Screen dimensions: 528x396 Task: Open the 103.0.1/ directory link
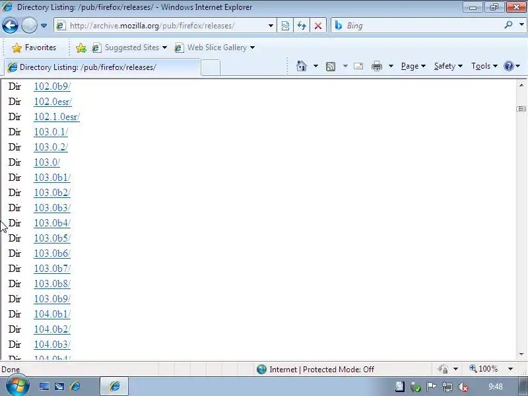51,132
